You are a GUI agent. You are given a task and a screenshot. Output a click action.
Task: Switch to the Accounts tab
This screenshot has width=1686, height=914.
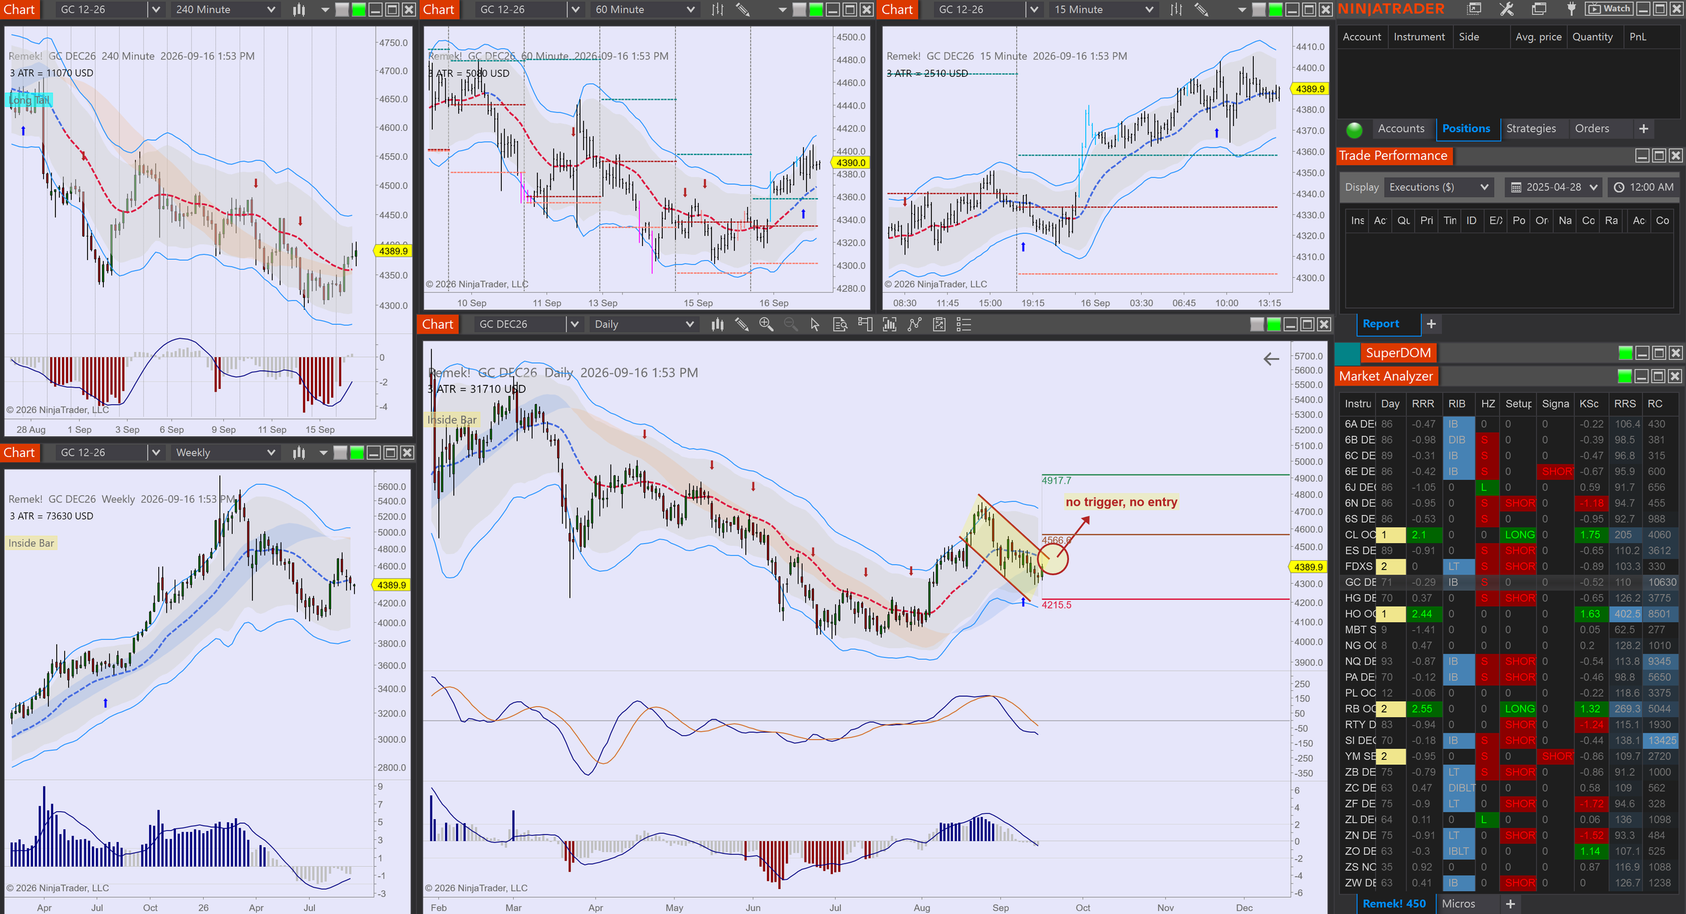point(1401,129)
